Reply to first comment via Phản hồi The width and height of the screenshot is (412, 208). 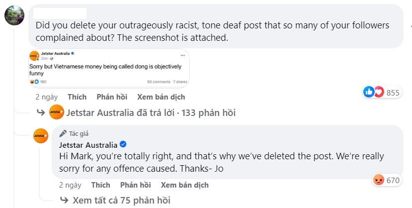111,97
